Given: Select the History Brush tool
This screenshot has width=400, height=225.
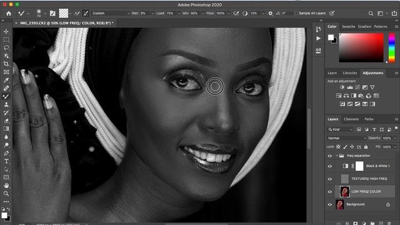Looking at the screenshot, I should click(x=6, y=112).
